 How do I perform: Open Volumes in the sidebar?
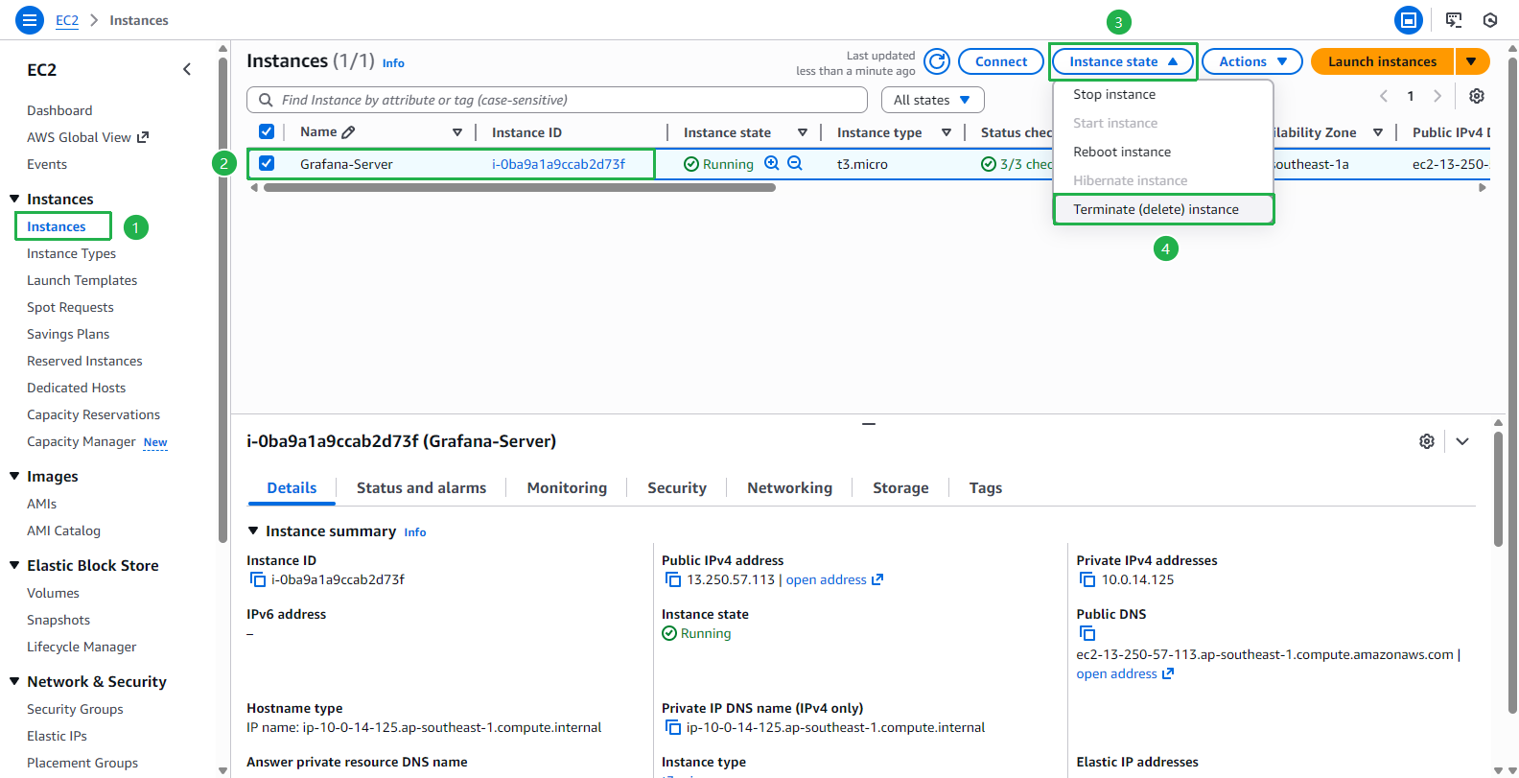(x=53, y=593)
